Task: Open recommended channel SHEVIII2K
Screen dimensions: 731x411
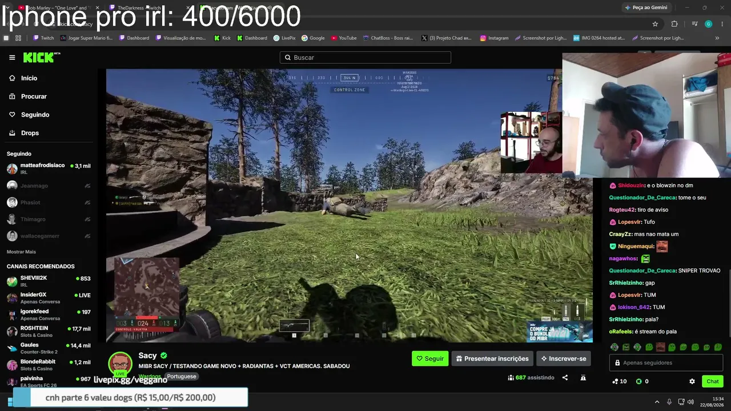Action: [x=49, y=281]
